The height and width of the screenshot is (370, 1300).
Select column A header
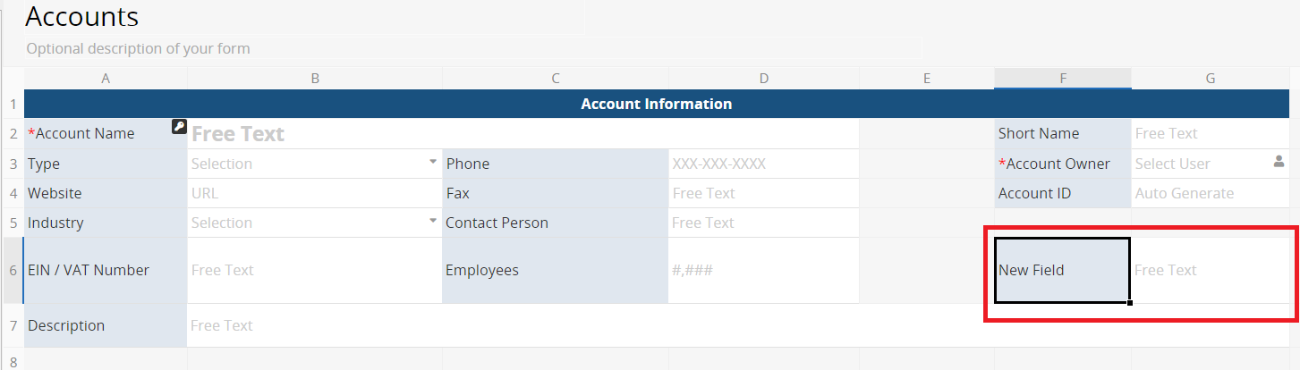[x=106, y=79]
